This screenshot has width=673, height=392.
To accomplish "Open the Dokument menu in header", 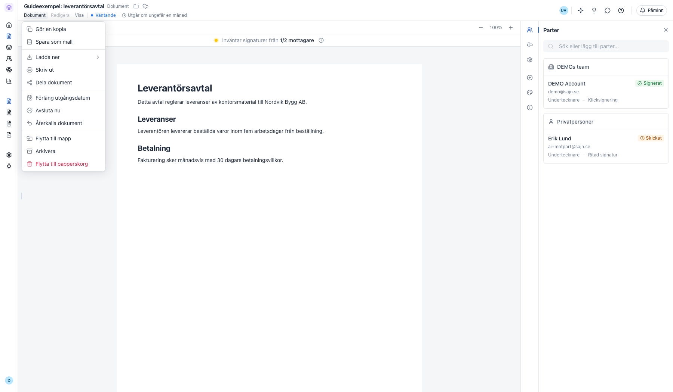I will pyautogui.click(x=35, y=15).
